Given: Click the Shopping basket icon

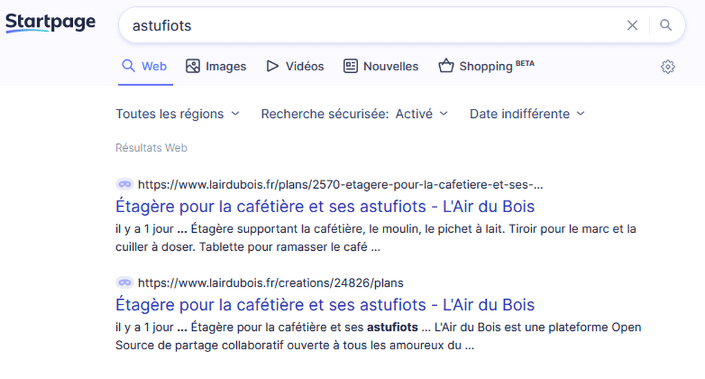Looking at the screenshot, I should 446,65.
